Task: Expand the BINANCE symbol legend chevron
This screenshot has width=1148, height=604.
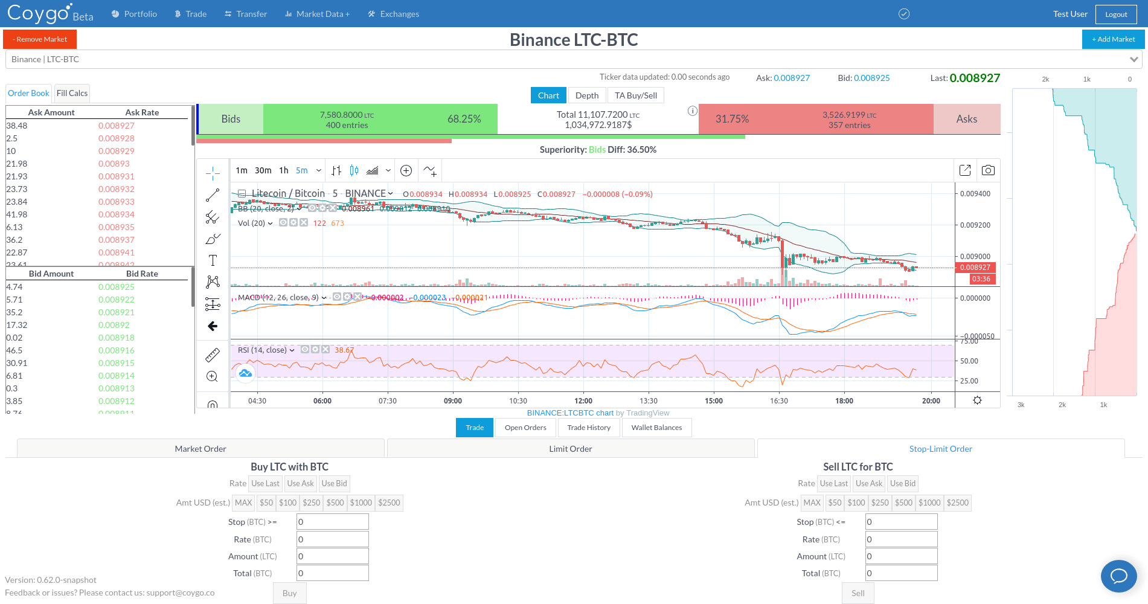Action: pyautogui.click(x=391, y=194)
